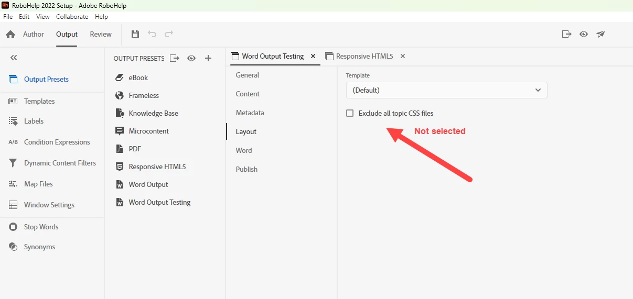Open the Synonyms entry
The image size is (633, 299).
40,247
